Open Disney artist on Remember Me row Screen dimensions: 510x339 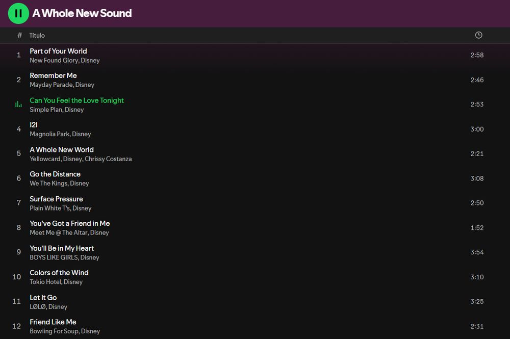tap(85, 85)
